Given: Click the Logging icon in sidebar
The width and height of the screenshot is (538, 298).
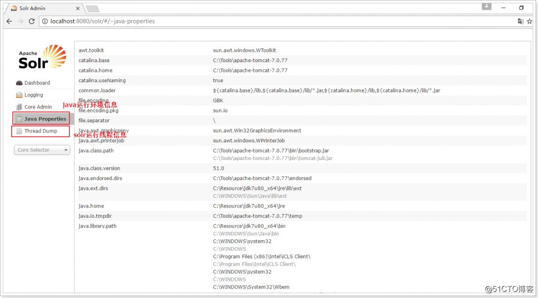Looking at the screenshot, I should point(19,95).
